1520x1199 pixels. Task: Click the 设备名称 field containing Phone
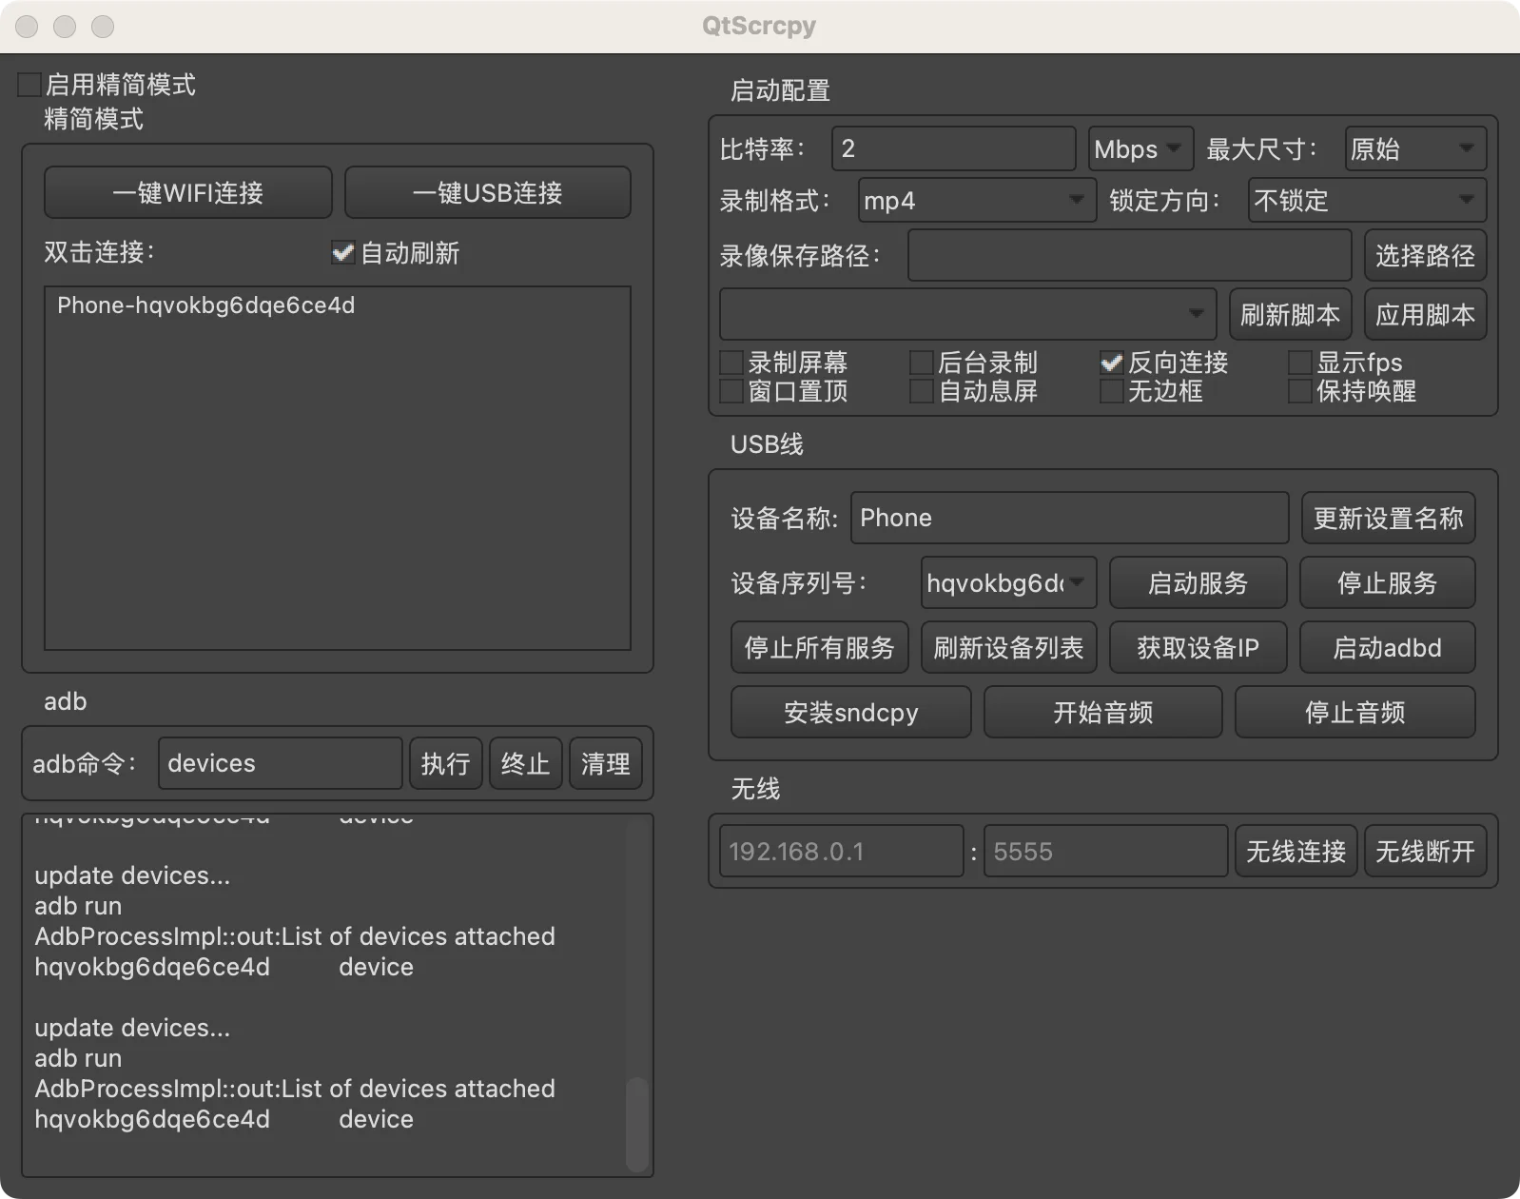pyautogui.click(x=1069, y=518)
